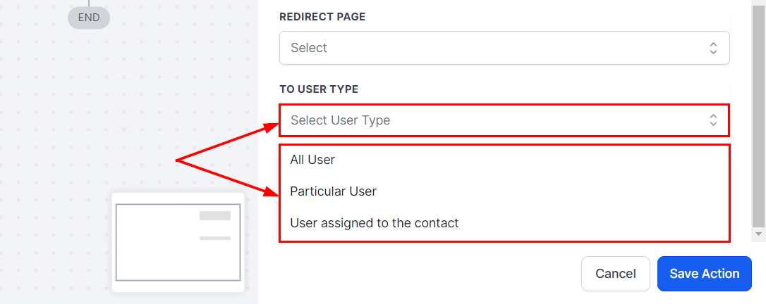Click the REDIRECT PAGE field label
The width and height of the screenshot is (766, 304).
(x=322, y=17)
